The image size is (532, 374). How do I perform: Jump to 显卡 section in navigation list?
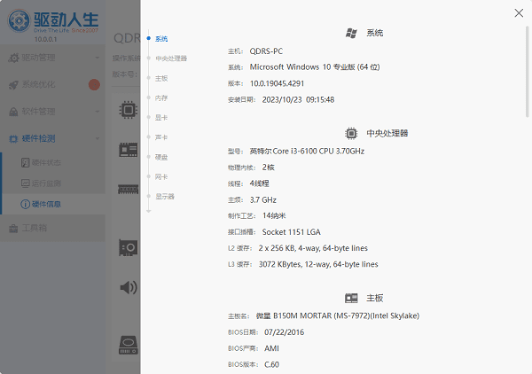[x=160, y=117]
